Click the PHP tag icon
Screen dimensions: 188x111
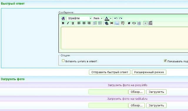[x=139, y=23]
